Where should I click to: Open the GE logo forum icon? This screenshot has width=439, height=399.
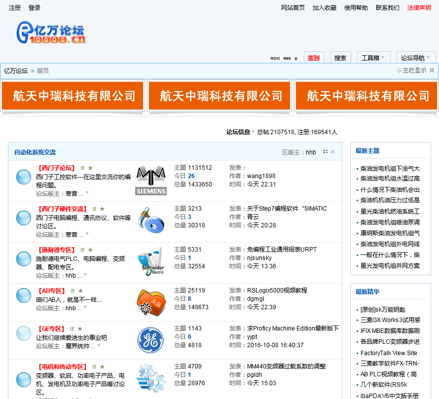click(x=150, y=340)
